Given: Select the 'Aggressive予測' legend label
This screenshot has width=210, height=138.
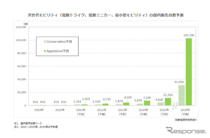Looking at the screenshot, I should 58,51.
